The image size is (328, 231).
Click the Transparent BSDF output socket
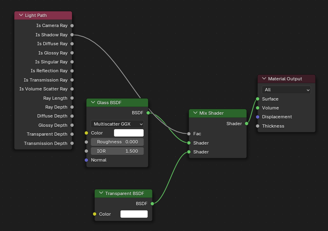click(x=152, y=204)
